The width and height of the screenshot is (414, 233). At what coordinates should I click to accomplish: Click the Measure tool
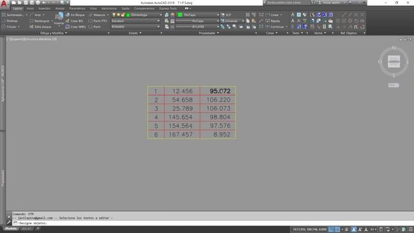[x=98, y=15]
